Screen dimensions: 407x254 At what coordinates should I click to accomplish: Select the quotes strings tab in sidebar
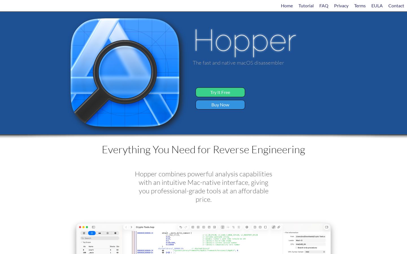(x=99, y=233)
